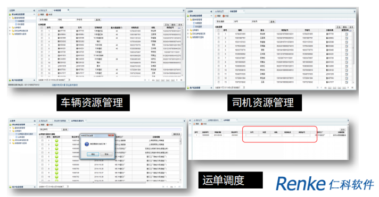
Task: Click reset-password icon for driver row 1
Action: tap(347, 34)
